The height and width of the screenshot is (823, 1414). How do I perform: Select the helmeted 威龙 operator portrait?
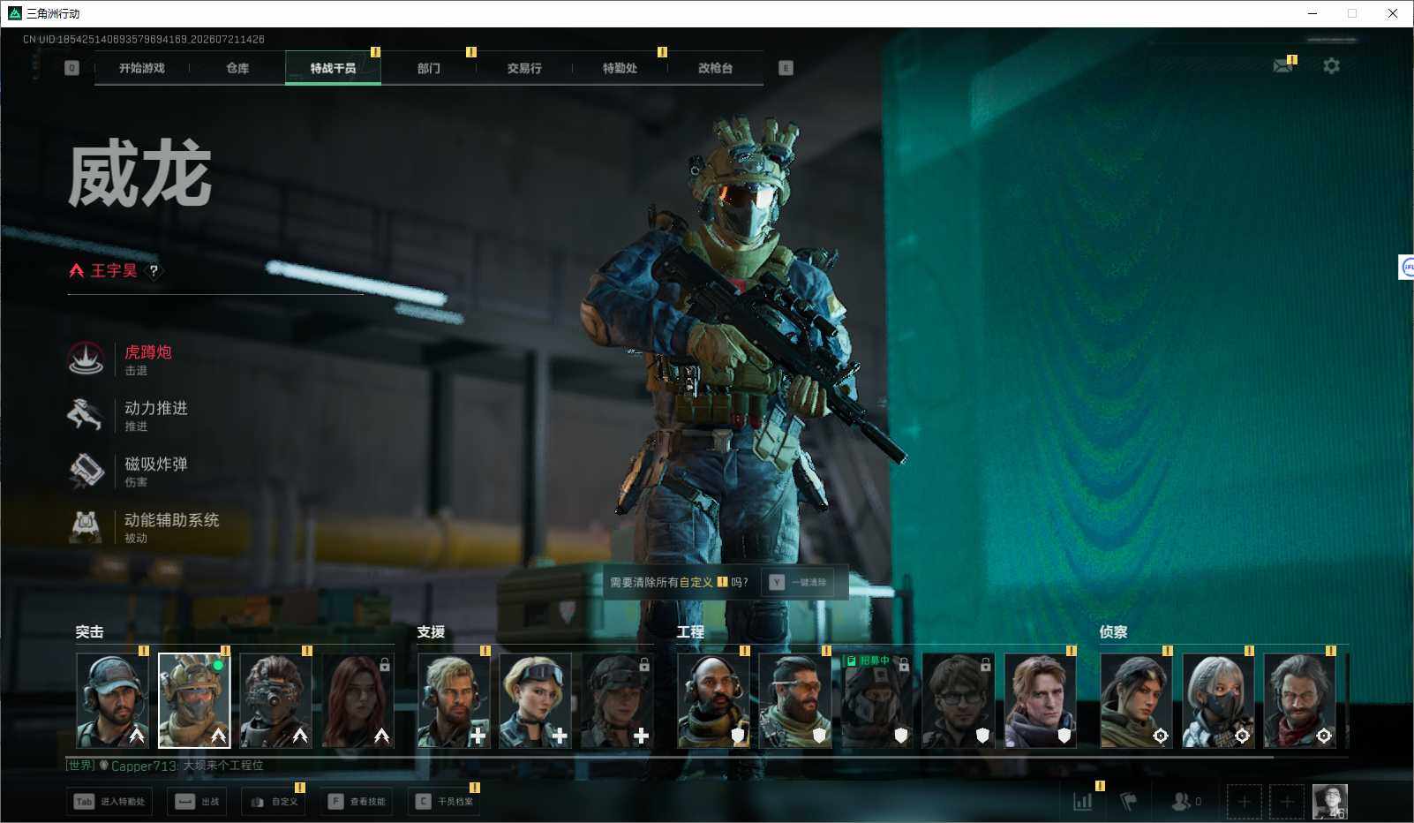tap(194, 700)
